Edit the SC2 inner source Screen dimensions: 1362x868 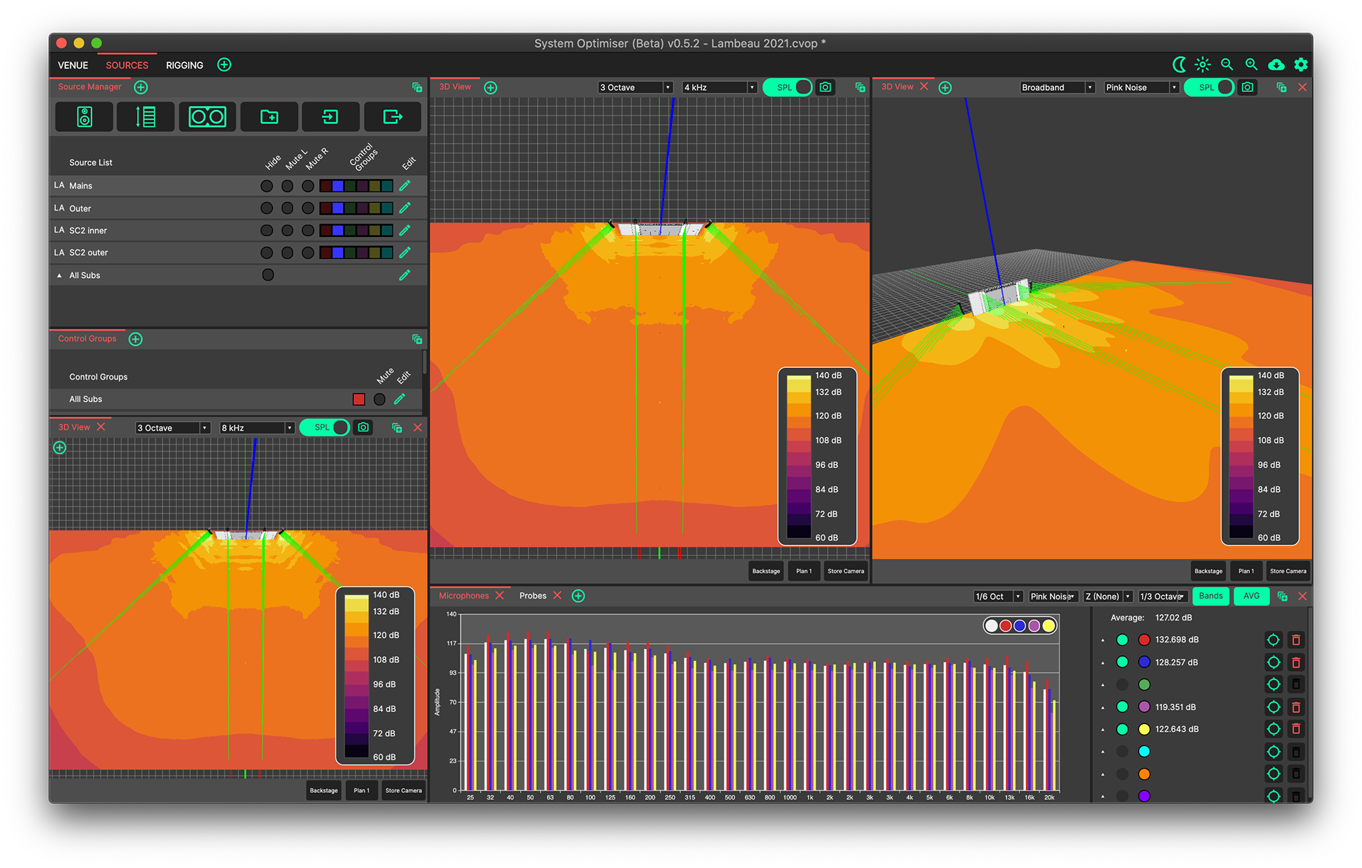click(x=405, y=230)
